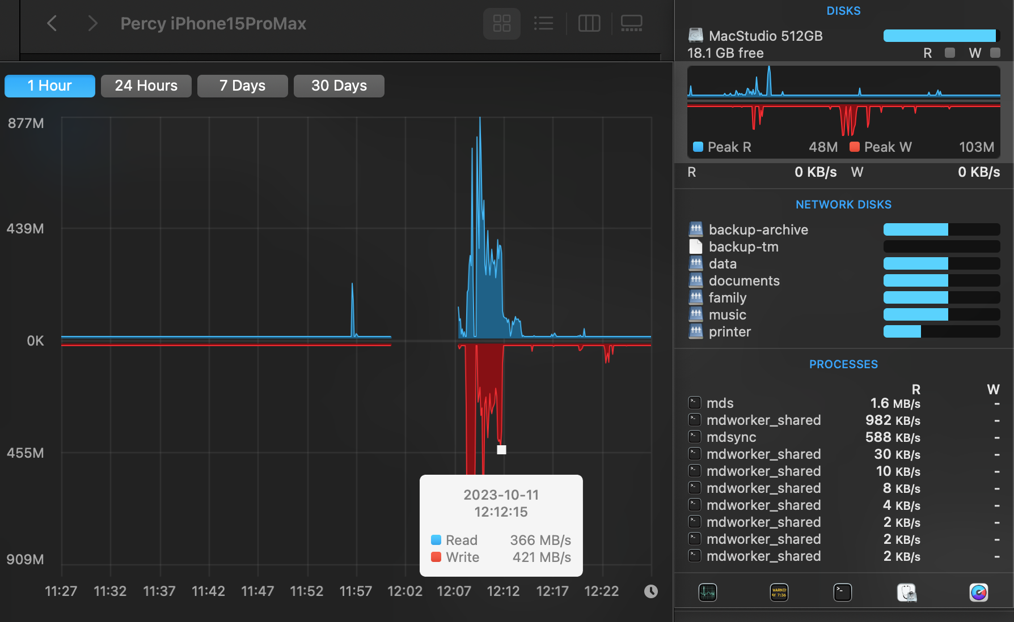Switch graph to 30 Days
1014x622 pixels.
(x=339, y=86)
